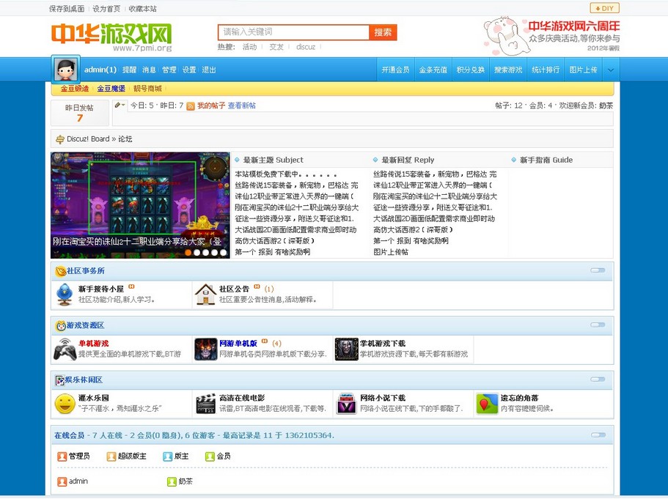Collapse the 在线会员 section
Viewport: 668px width, 499px height.
[598, 435]
